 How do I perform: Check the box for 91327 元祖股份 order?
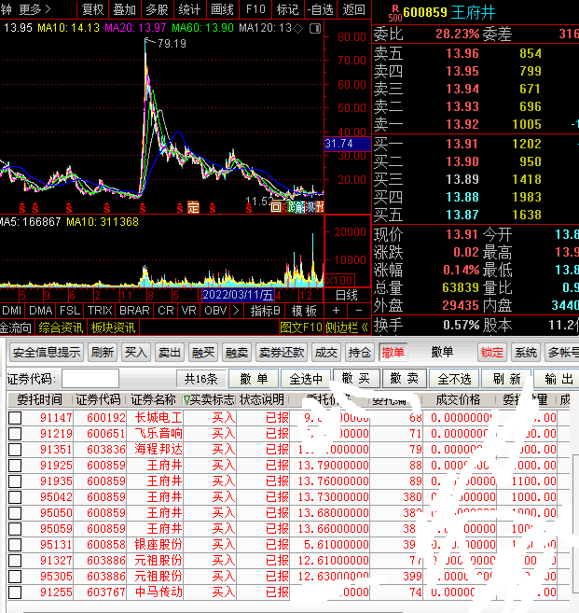tap(15, 561)
